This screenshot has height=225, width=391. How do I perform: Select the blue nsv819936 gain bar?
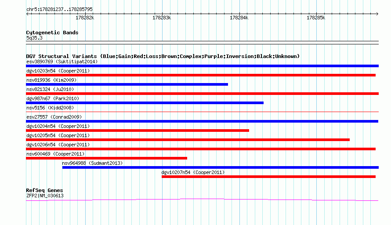tap(127, 84)
